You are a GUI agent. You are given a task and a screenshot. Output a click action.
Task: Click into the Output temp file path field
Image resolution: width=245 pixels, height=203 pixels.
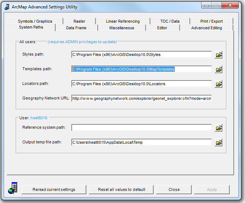click(x=142, y=142)
